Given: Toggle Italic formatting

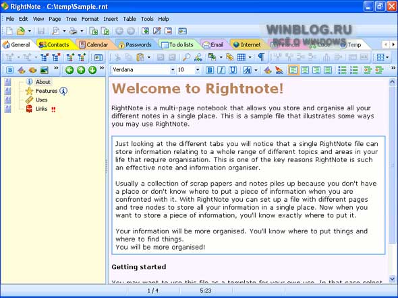Looking at the screenshot, I should 221,70.
